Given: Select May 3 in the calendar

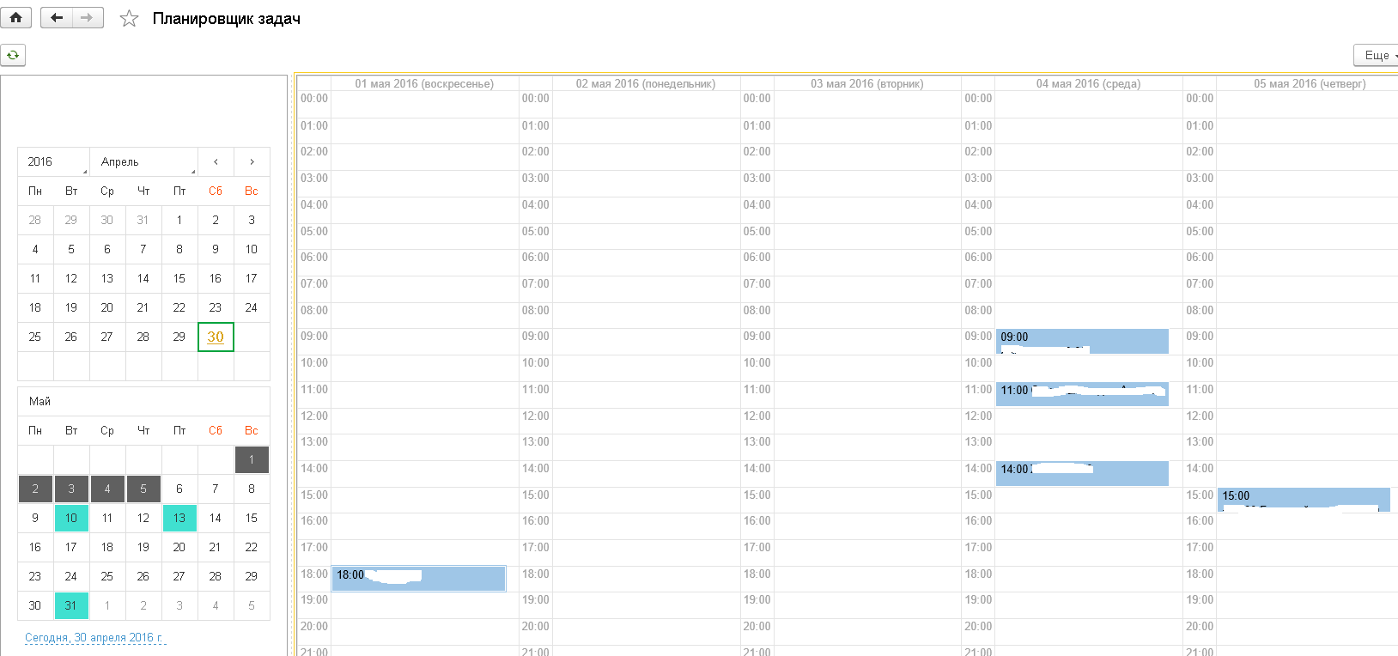Looking at the screenshot, I should [x=71, y=489].
